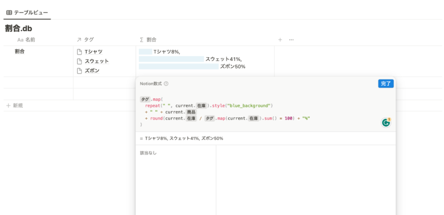Click the Tシャツ8% blue bar

(x=145, y=52)
